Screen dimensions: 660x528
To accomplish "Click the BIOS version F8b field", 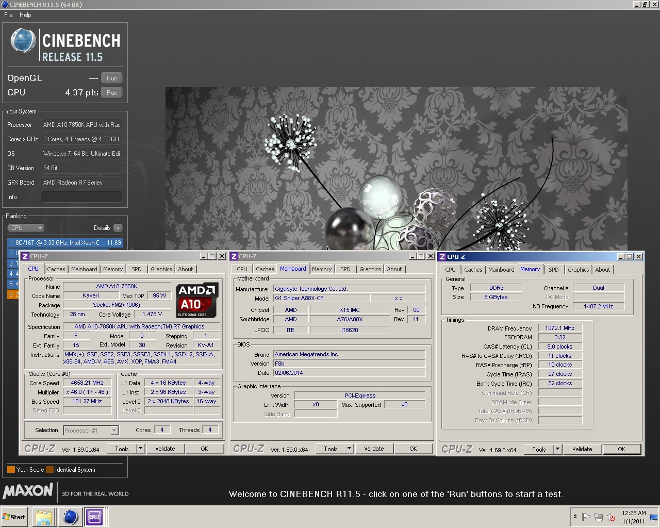I will 349,364.
